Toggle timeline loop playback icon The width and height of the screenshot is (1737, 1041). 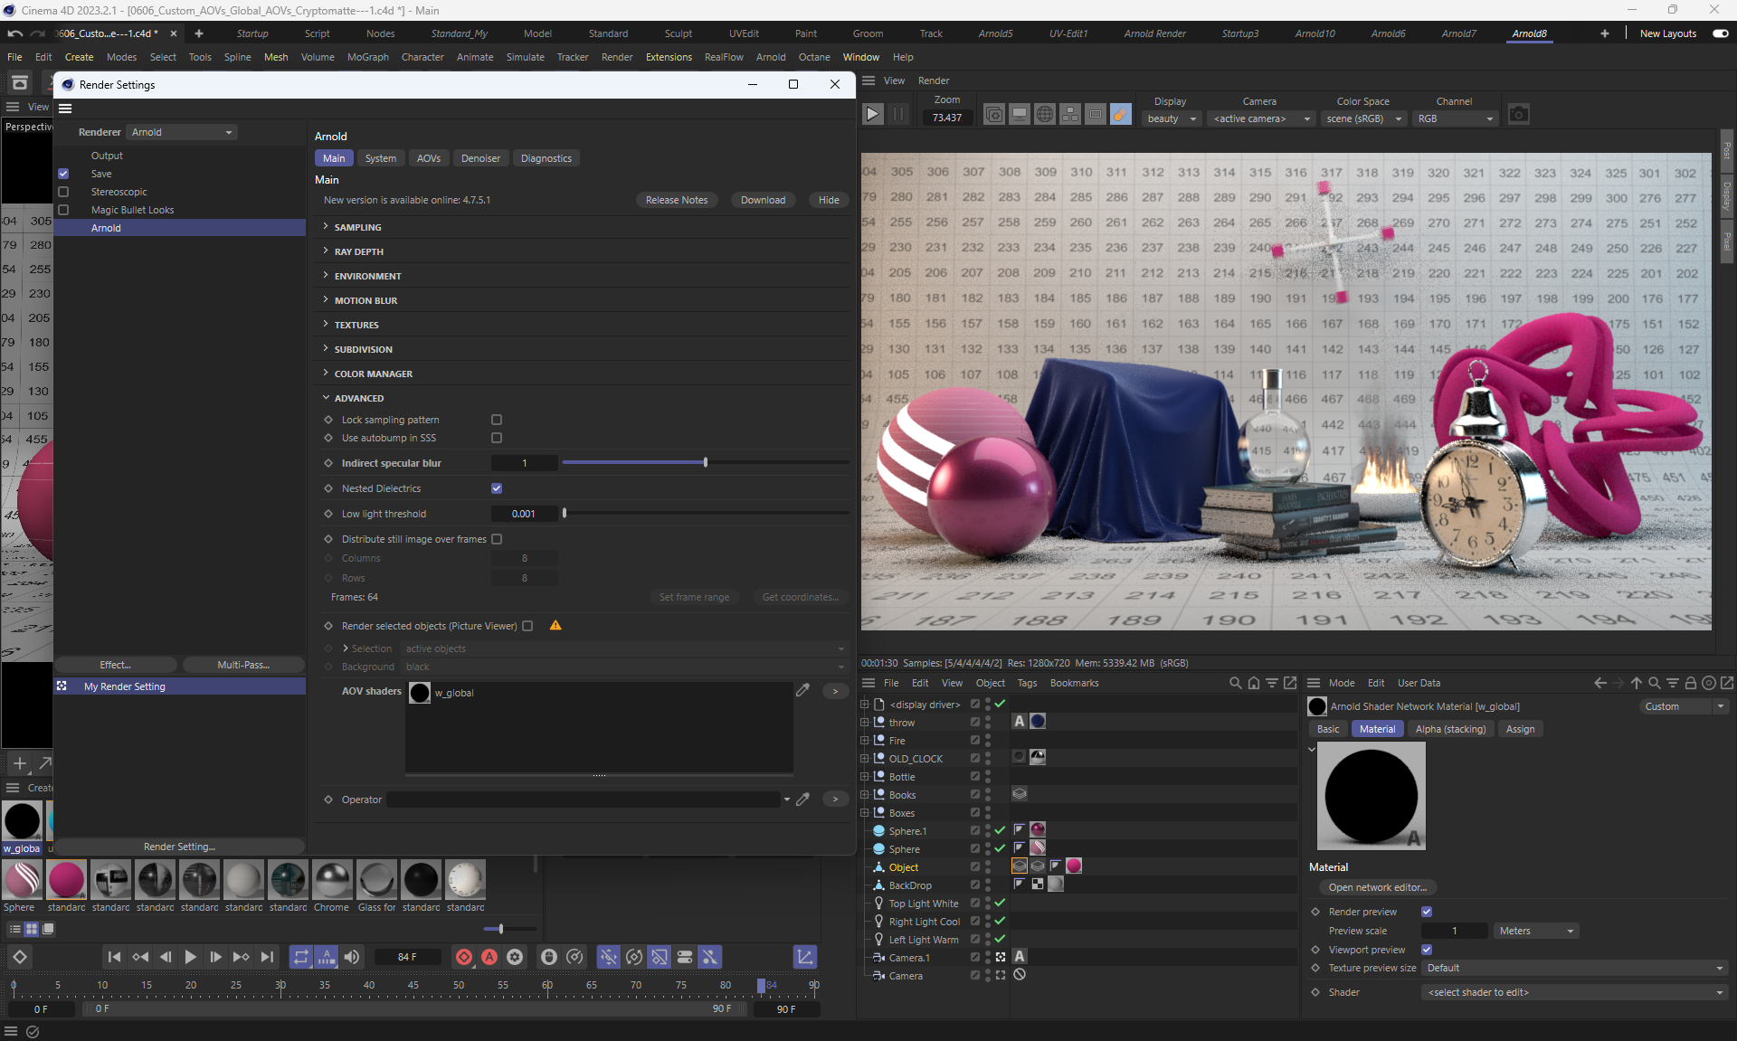[301, 957]
